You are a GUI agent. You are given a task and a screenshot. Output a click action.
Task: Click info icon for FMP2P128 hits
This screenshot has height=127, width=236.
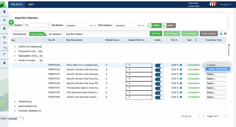point(181,65)
